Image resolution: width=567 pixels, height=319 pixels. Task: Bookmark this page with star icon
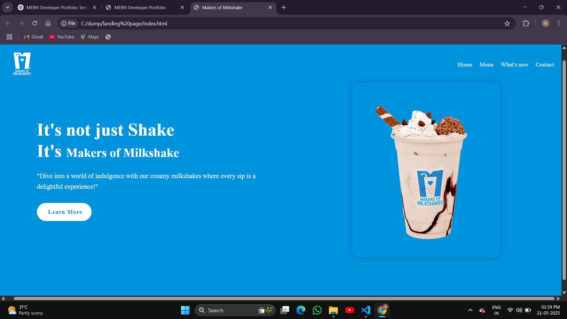(x=507, y=24)
